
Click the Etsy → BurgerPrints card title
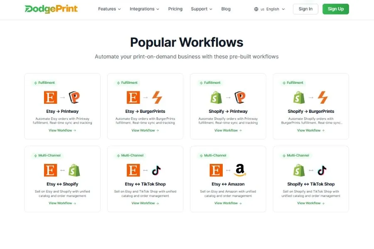point(145,111)
